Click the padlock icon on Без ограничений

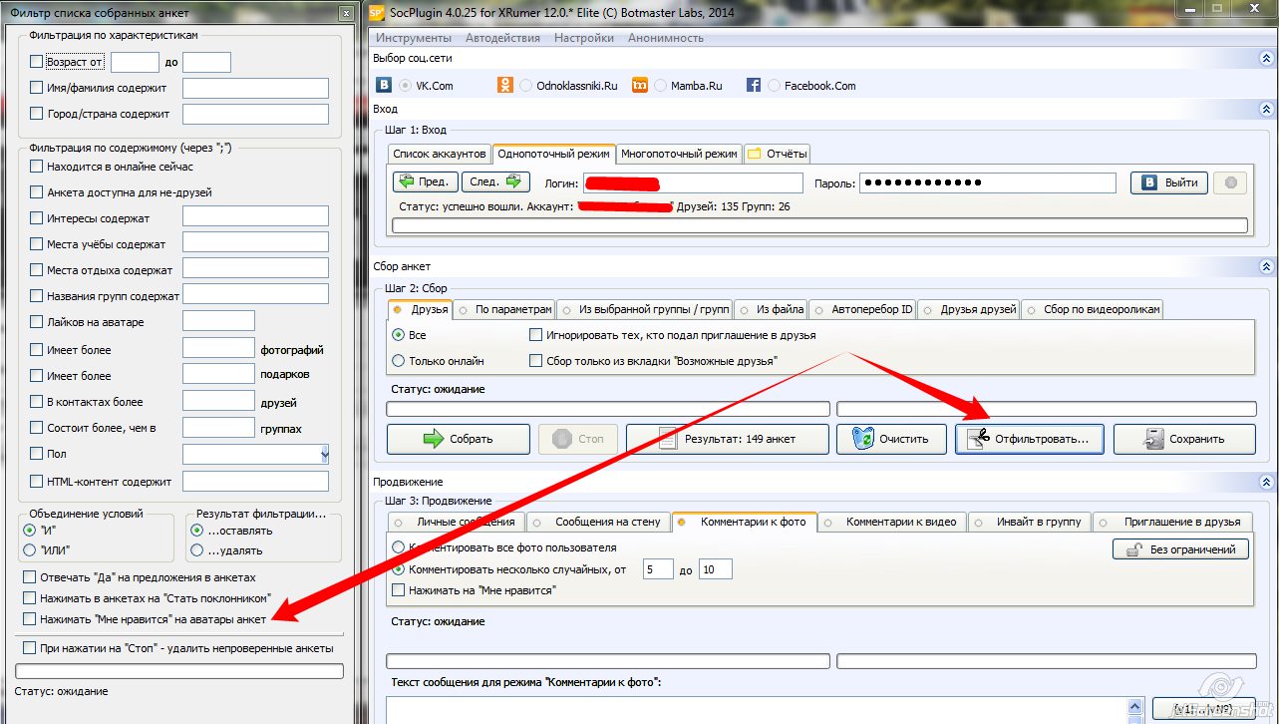[x=1134, y=549]
